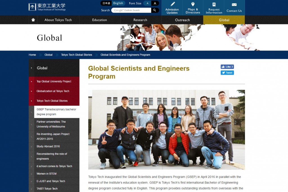Click the Google Custom Search field
Screen dimensions: 288x192
(131, 10)
